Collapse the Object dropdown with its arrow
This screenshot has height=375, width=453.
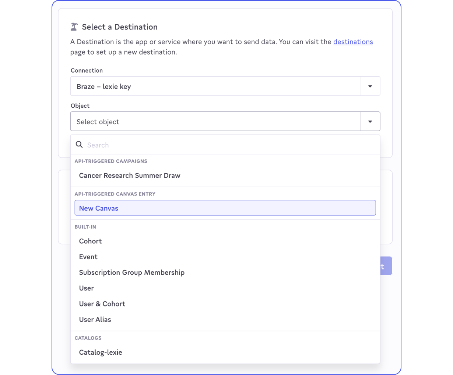[370, 122]
